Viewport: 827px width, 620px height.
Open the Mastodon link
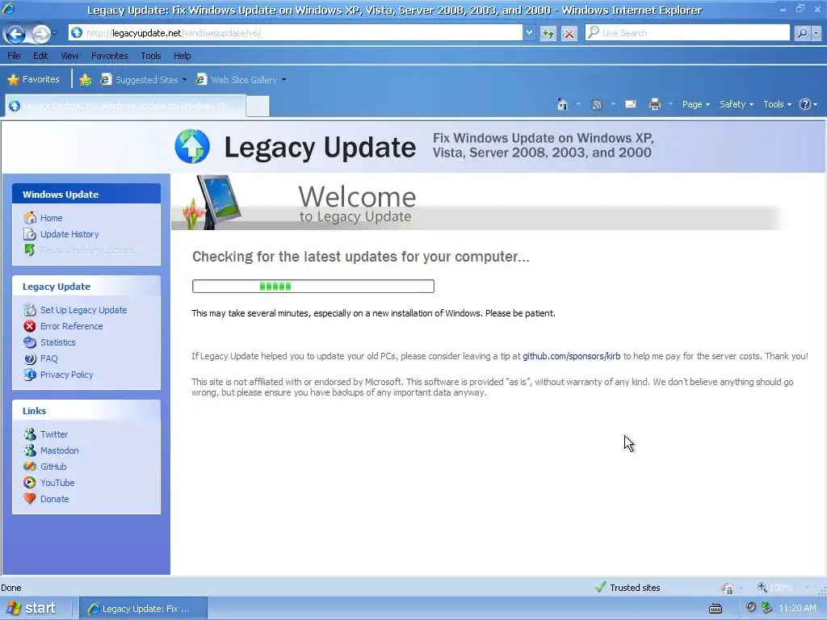tap(60, 450)
